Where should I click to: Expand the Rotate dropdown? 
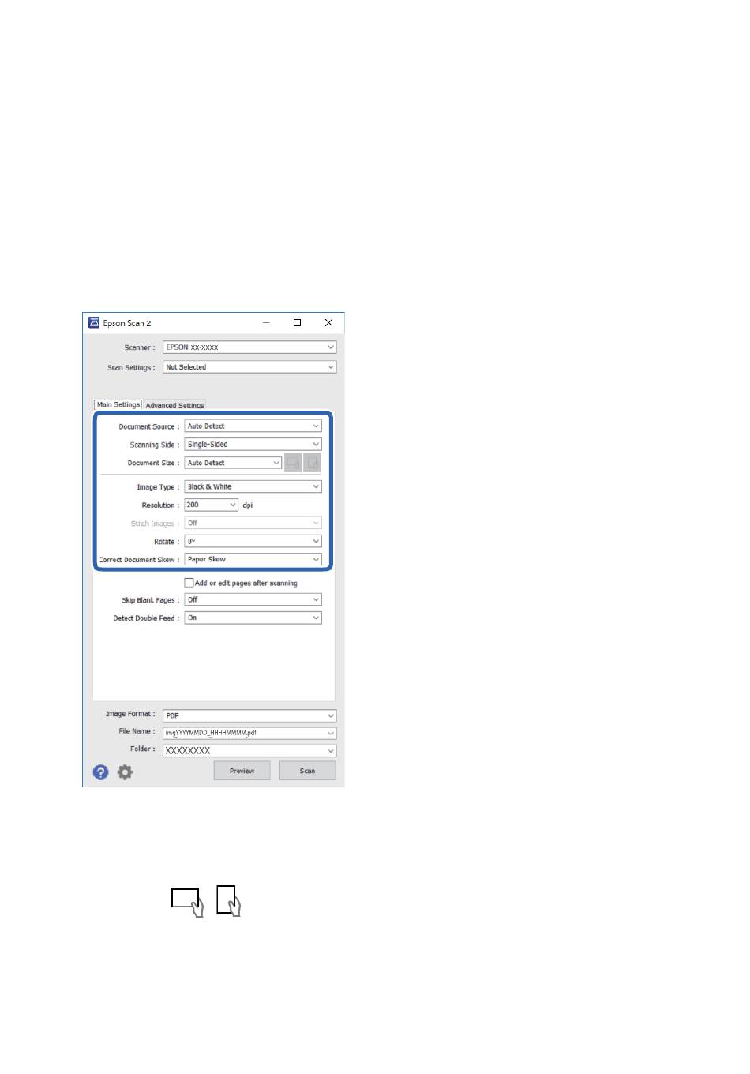pyautogui.click(x=253, y=542)
